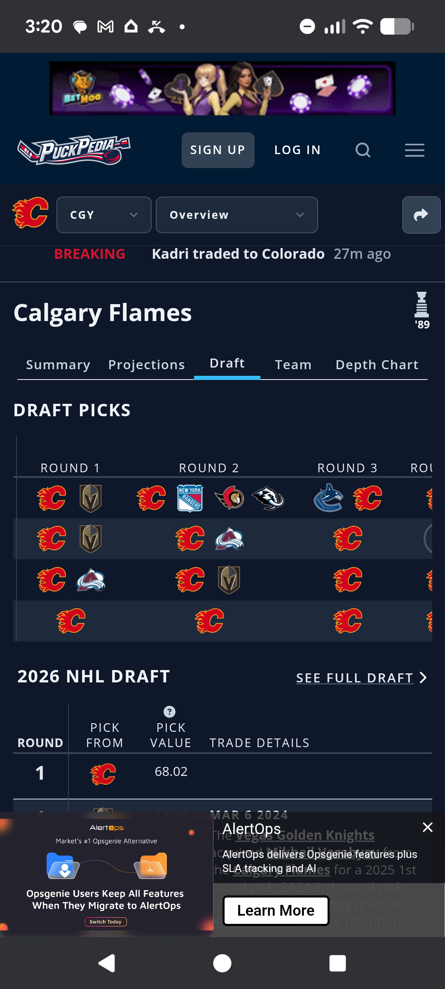
Task: Close the AlertOps advertisement
Action: coord(428,827)
